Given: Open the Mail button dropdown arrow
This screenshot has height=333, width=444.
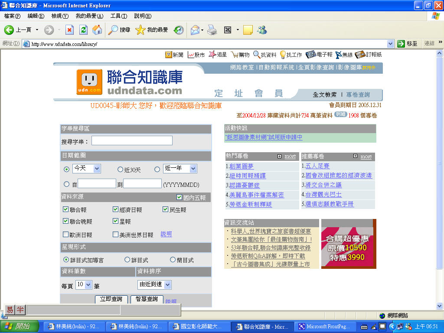Looking at the screenshot, I should 202,30.
